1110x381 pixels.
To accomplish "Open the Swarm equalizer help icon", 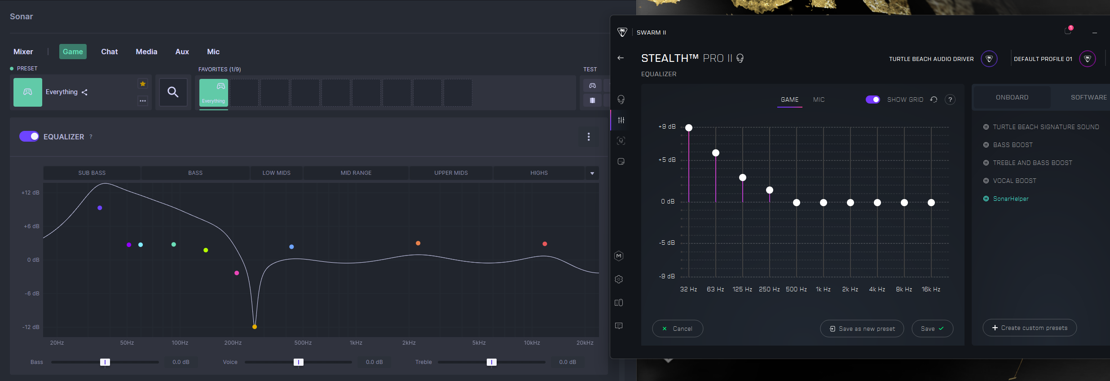I will (950, 100).
